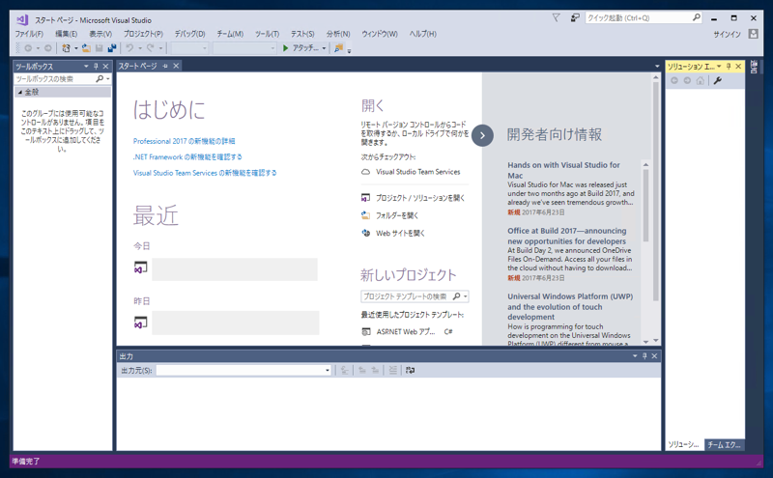Click the Save toolbar icon
The height and width of the screenshot is (478, 773).
tap(100, 48)
